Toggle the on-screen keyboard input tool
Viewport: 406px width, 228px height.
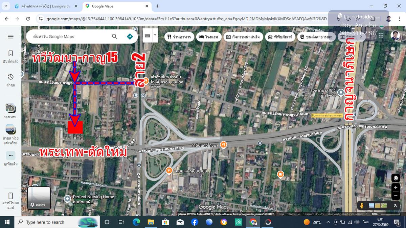coord(147,35)
